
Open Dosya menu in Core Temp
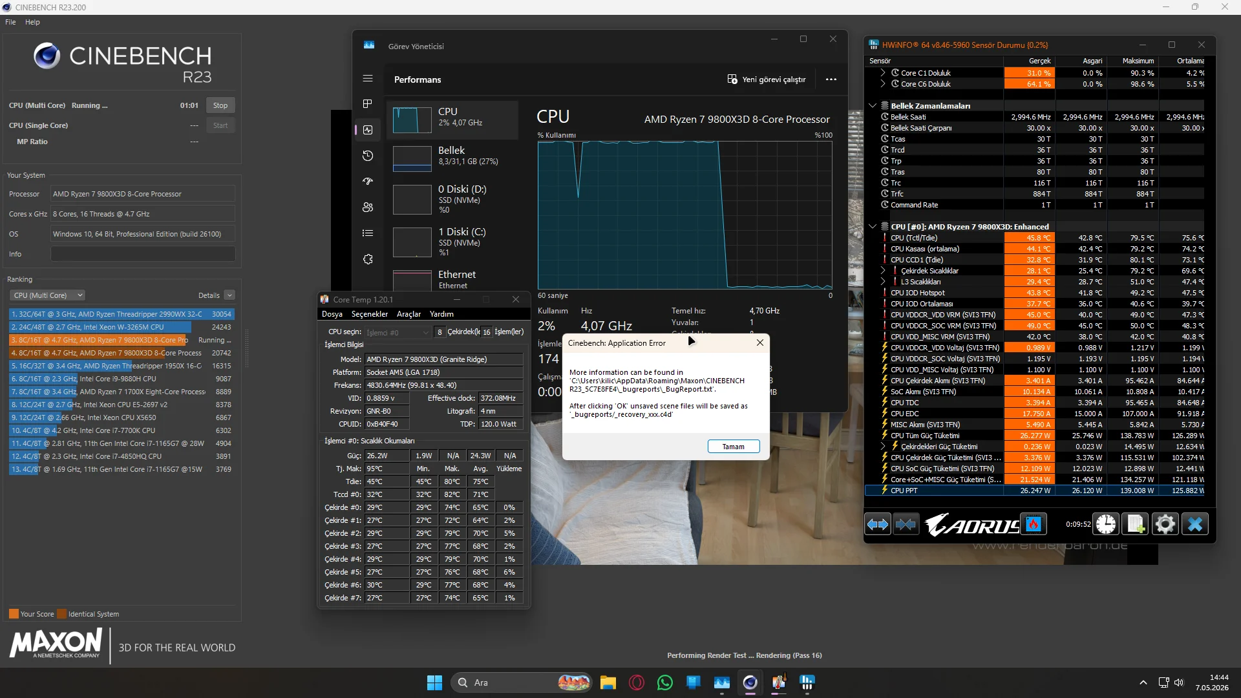(332, 314)
